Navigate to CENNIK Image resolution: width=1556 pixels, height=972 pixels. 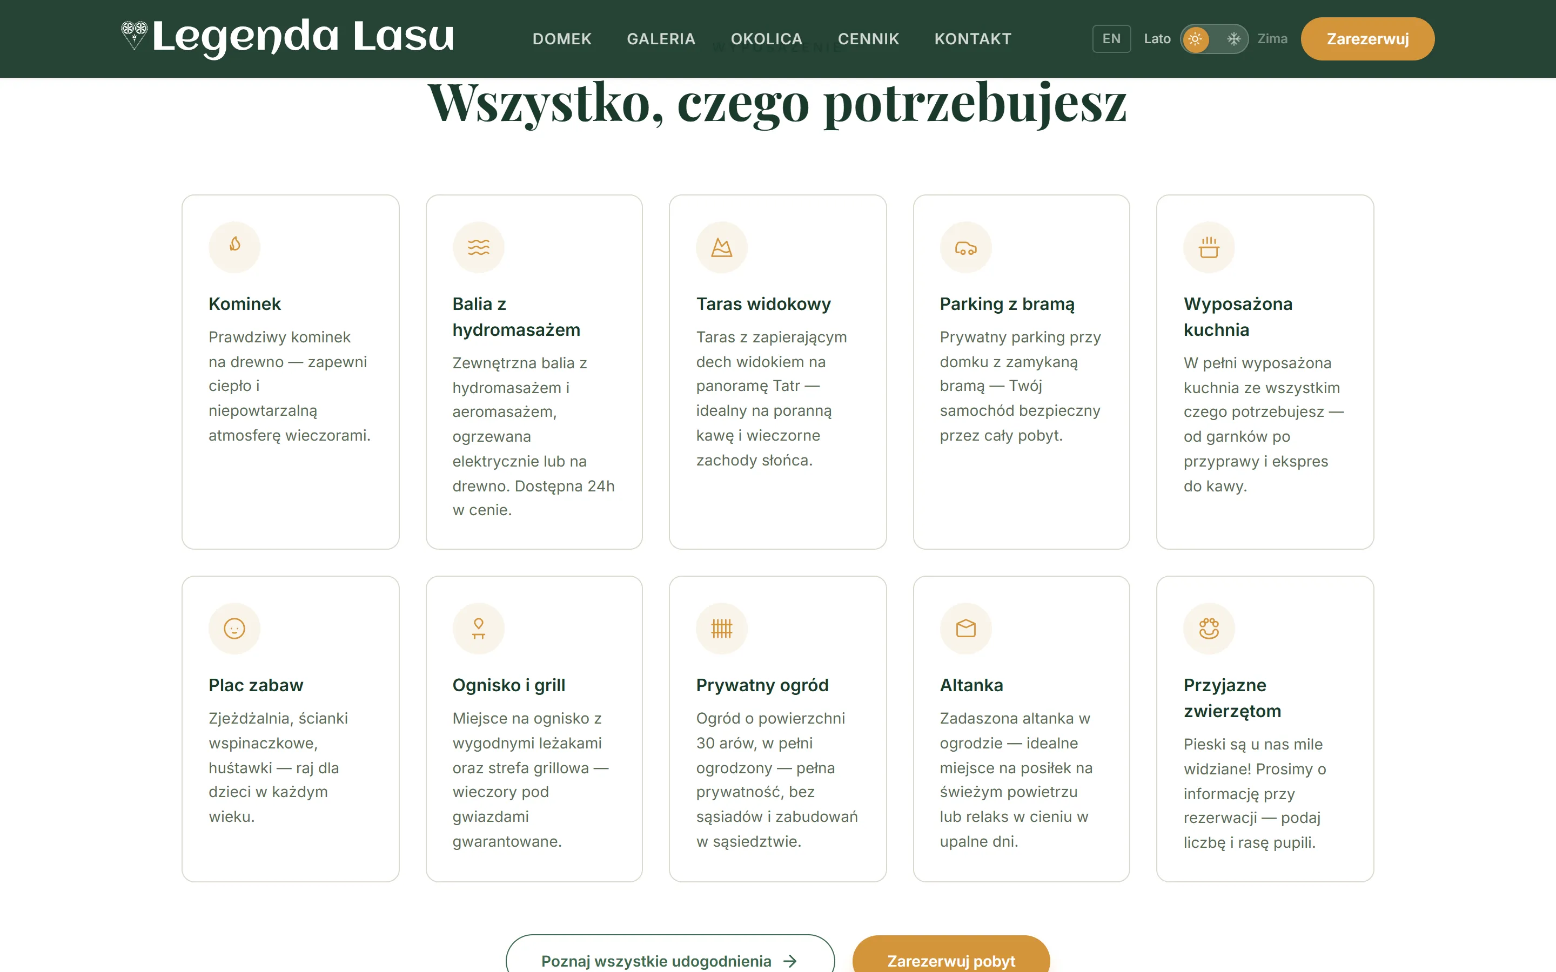(868, 38)
